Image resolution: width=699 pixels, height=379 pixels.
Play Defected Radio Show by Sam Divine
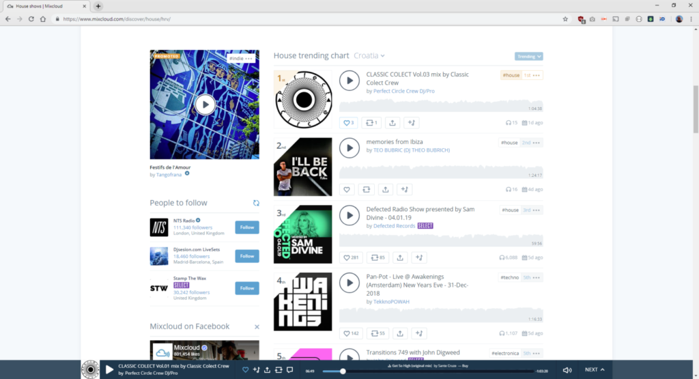click(349, 215)
